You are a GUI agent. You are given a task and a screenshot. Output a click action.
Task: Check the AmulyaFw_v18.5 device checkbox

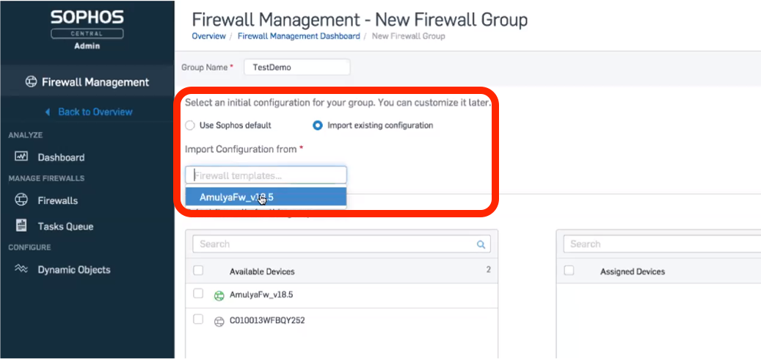tap(198, 294)
